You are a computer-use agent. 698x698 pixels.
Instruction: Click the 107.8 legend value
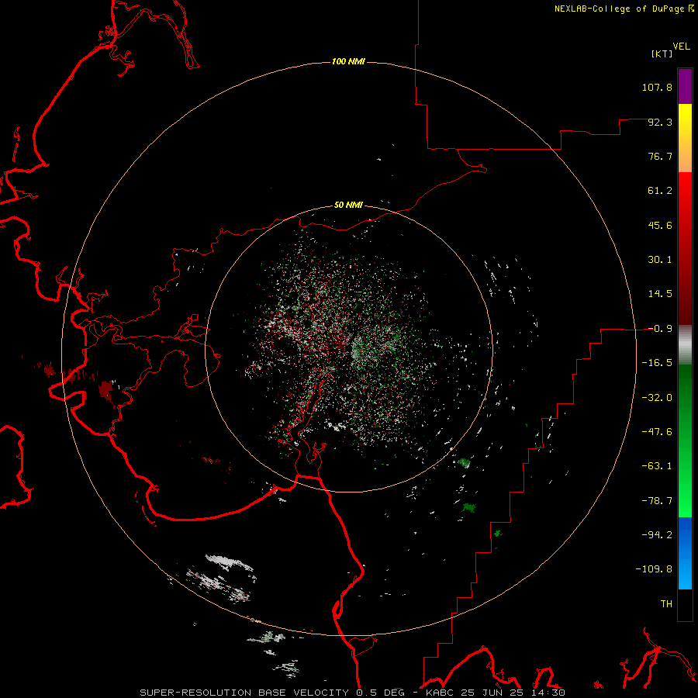pos(657,87)
